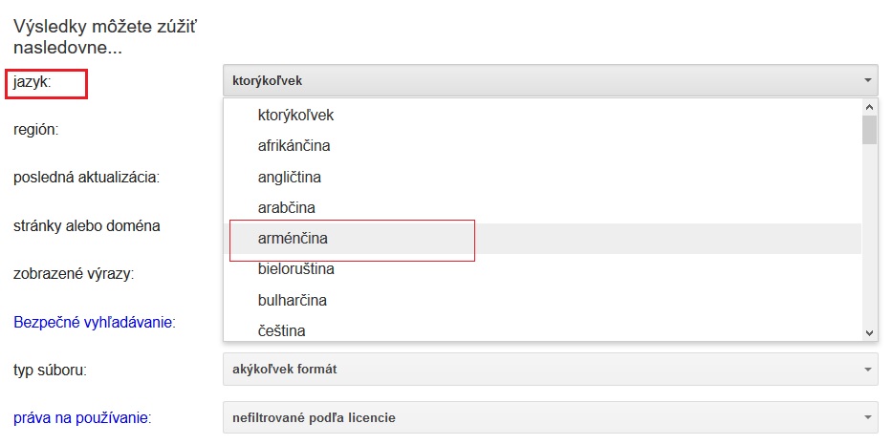Select arménčina language option

293,238
